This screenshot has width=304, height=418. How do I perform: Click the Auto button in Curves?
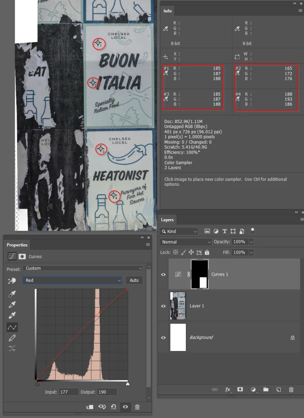134,280
